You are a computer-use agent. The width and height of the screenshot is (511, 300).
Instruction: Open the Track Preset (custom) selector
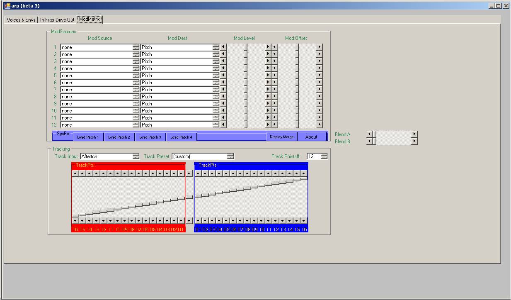point(230,156)
